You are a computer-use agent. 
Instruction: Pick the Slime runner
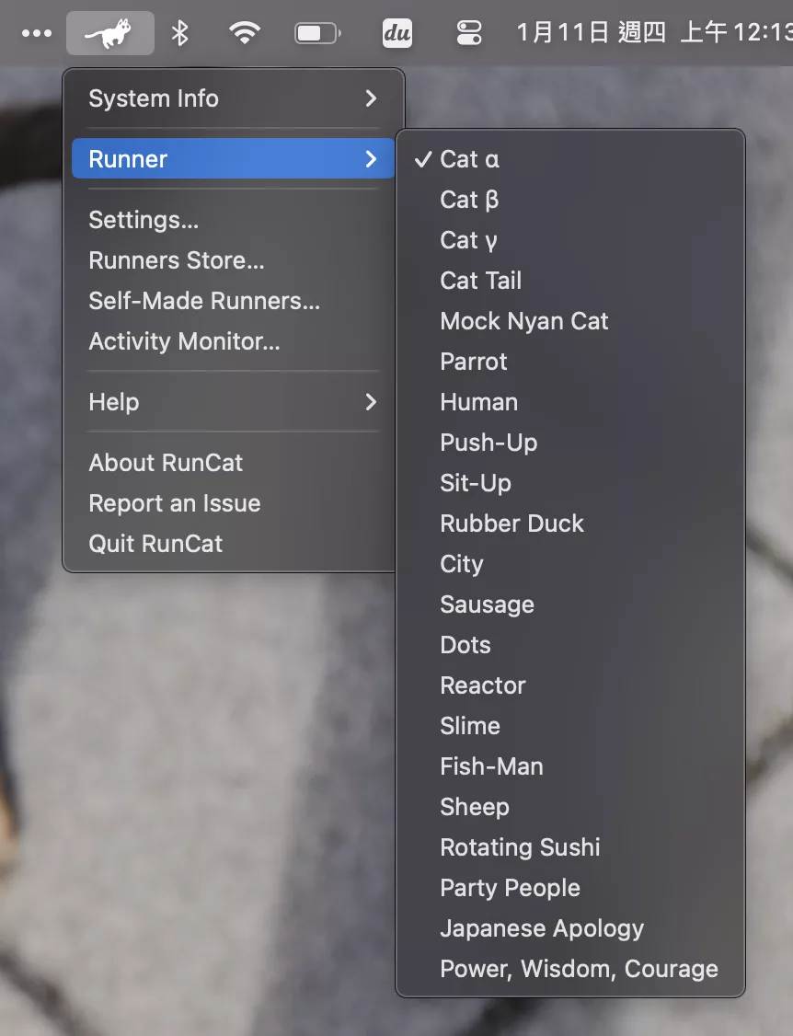coord(570,725)
